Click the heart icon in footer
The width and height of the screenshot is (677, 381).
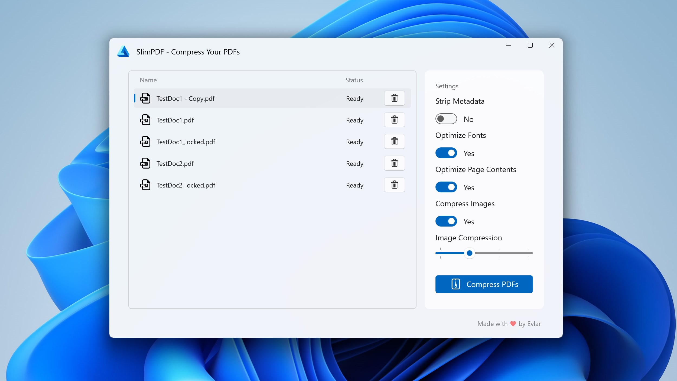click(x=513, y=324)
